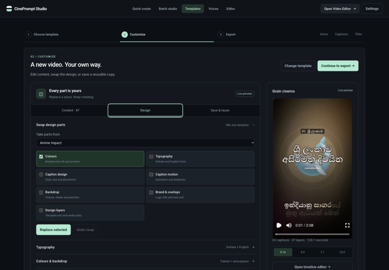Play the video preview
389x270 pixels.
(x=279, y=225)
